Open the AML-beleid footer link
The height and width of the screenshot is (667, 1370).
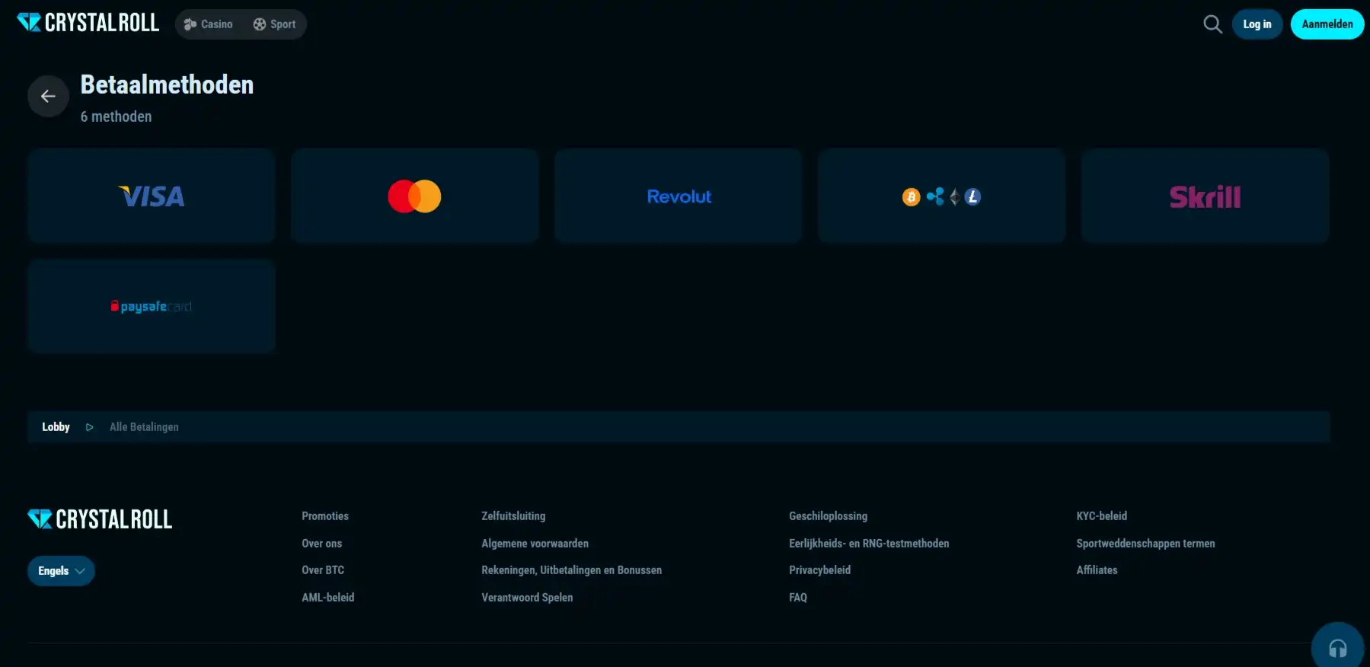click(327, 598)
